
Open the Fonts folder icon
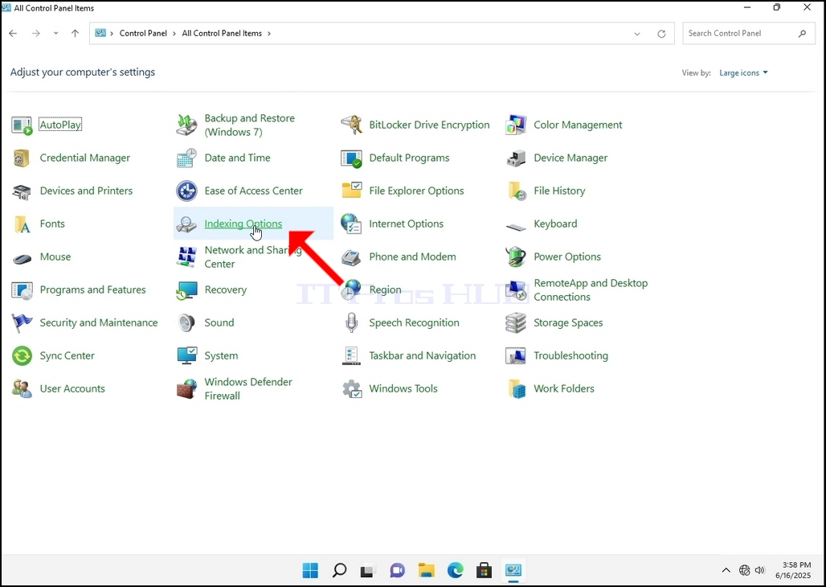click(x=22, y=224)
